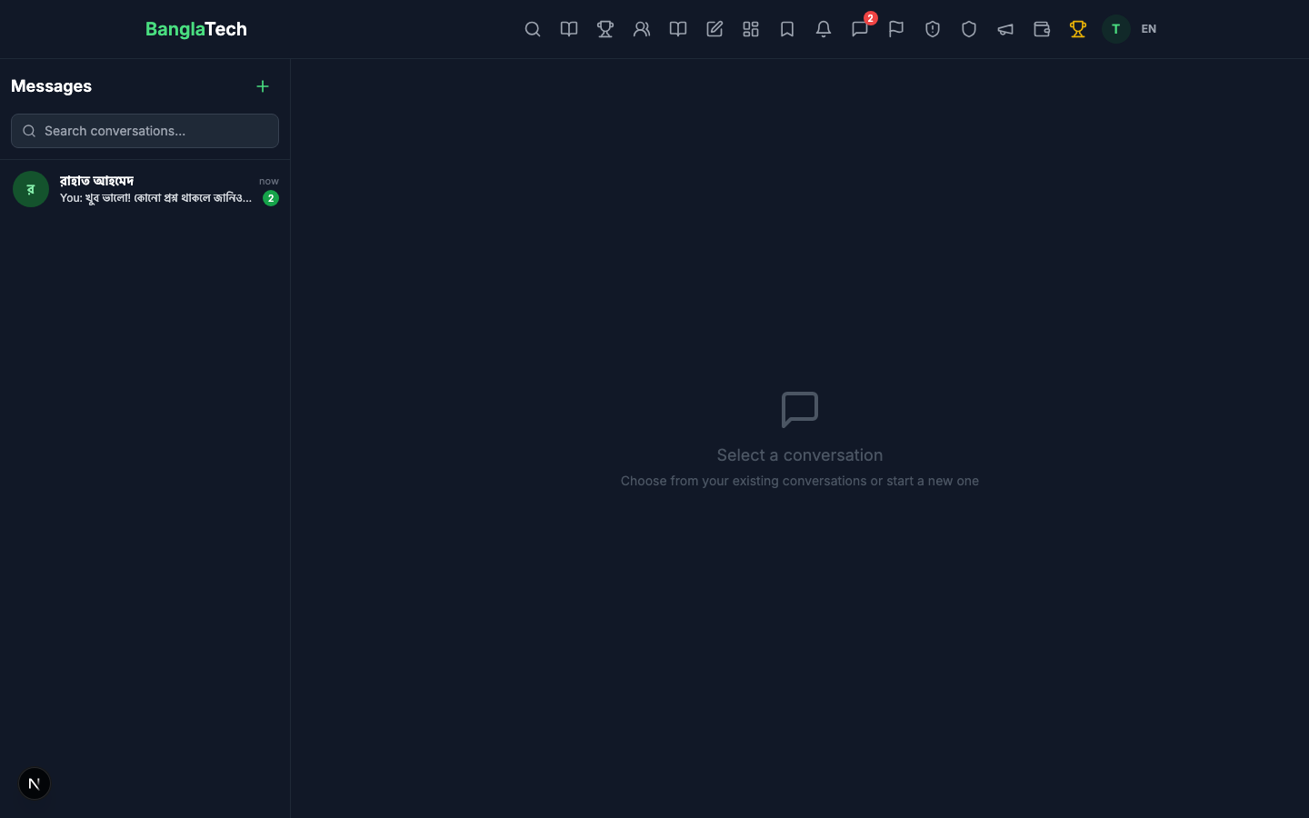Click the shield-alert moderation icon
Viewport: 1309px width, 818px height.
click(x=933, y=29)
